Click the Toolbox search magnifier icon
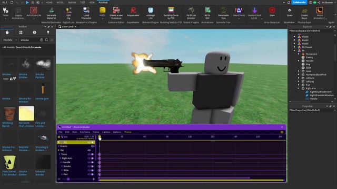337x189 pixels. point(46,40)
